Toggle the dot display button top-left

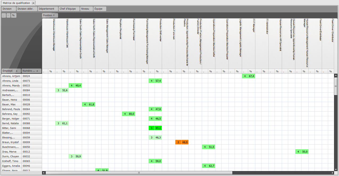click(3, 15)
